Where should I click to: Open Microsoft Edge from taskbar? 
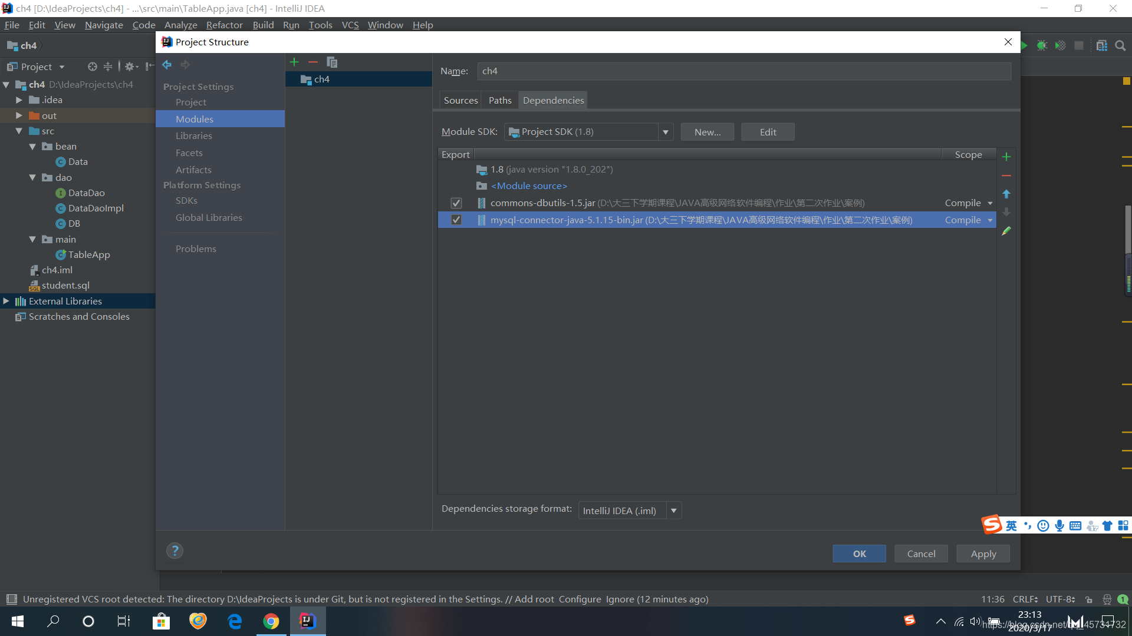coord(235,621)
